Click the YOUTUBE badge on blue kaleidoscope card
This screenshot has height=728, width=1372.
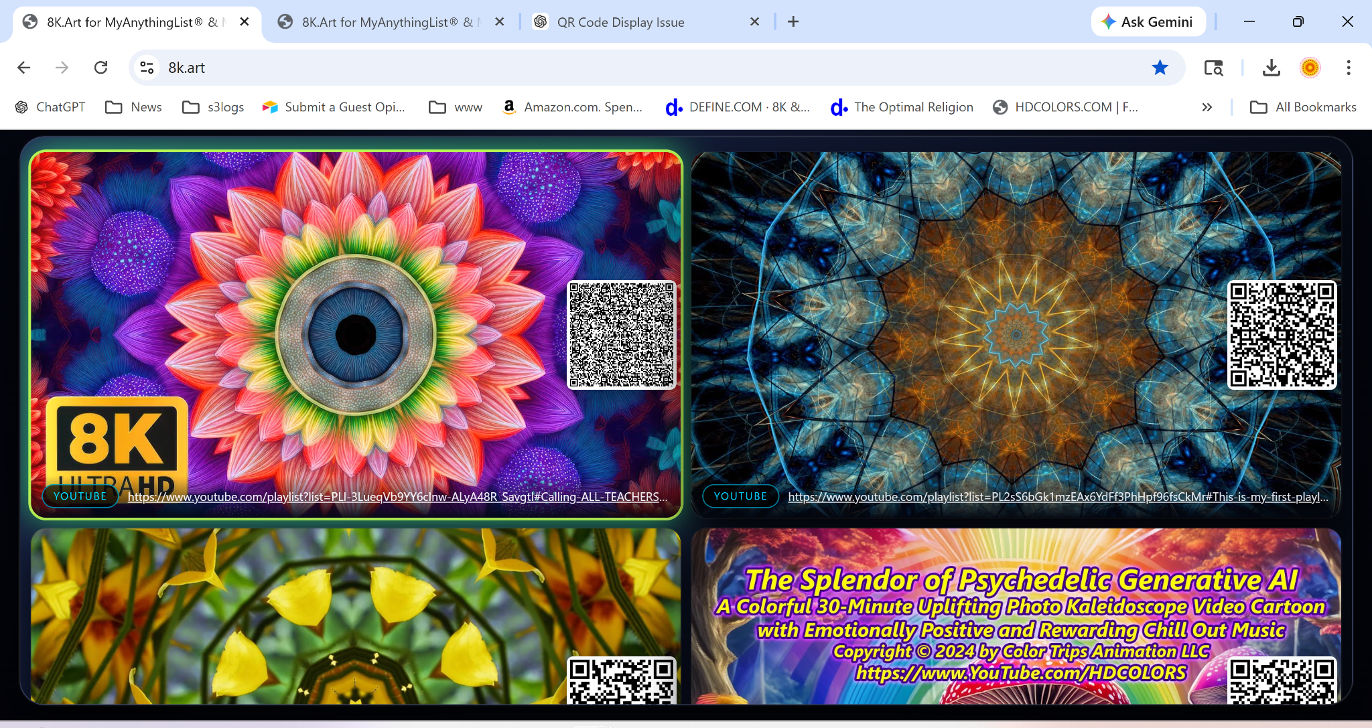coord(740,496)
